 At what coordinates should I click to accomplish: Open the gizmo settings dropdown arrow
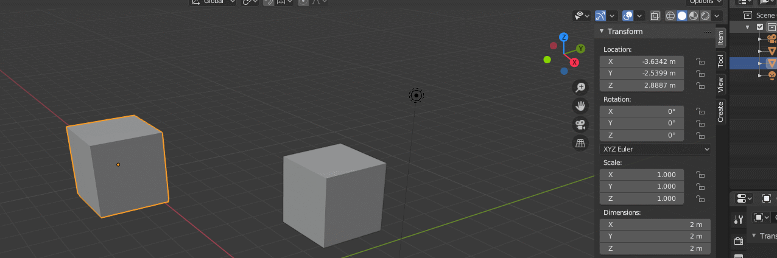point(613,16)
